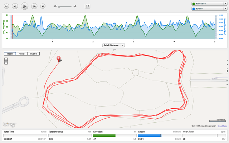Click the rabbit fast-speed icon
Image resolution: width=229 pixels, height=143 pixels.
click(75, 6)
